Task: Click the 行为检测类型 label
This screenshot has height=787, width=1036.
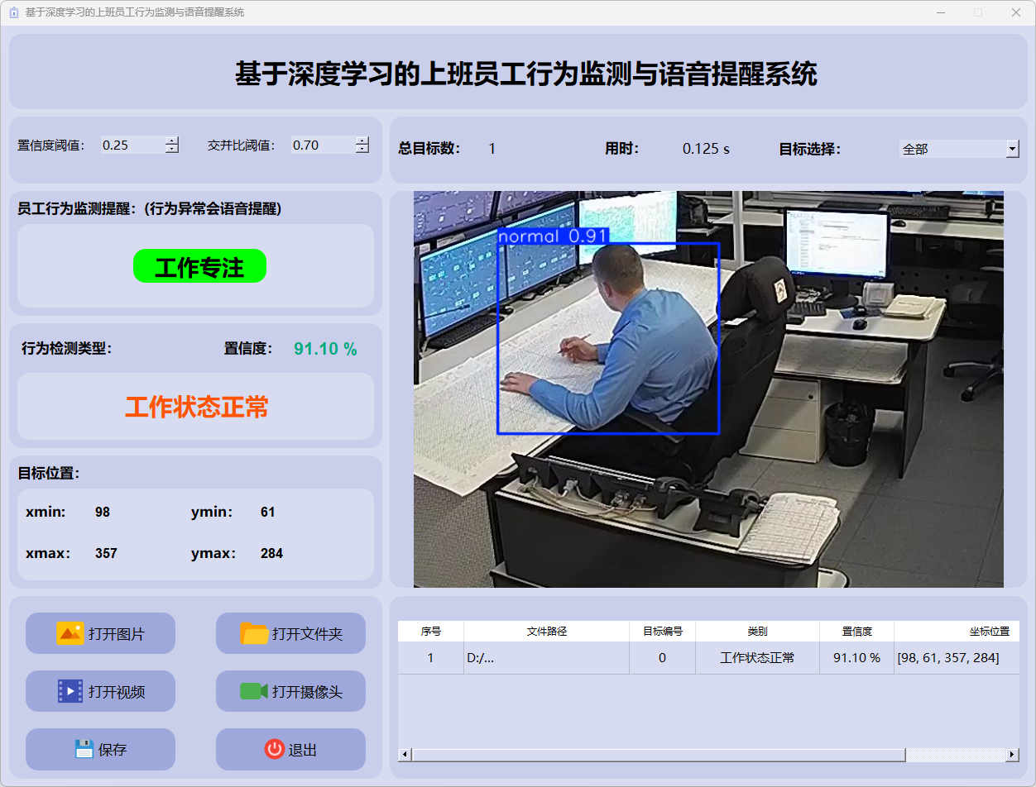Action: click(66, 349)
